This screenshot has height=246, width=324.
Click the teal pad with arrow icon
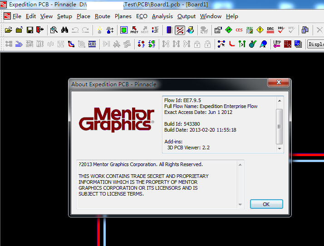tap(252, 44)
